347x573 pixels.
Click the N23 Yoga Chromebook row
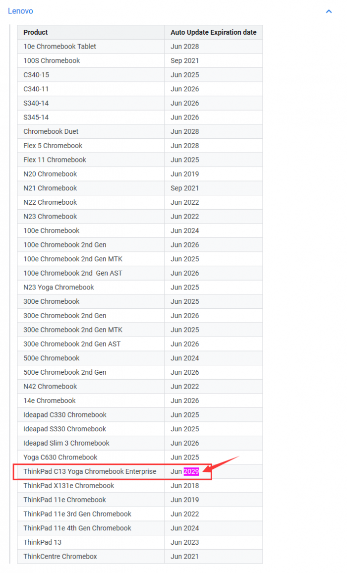click(58, 287)
